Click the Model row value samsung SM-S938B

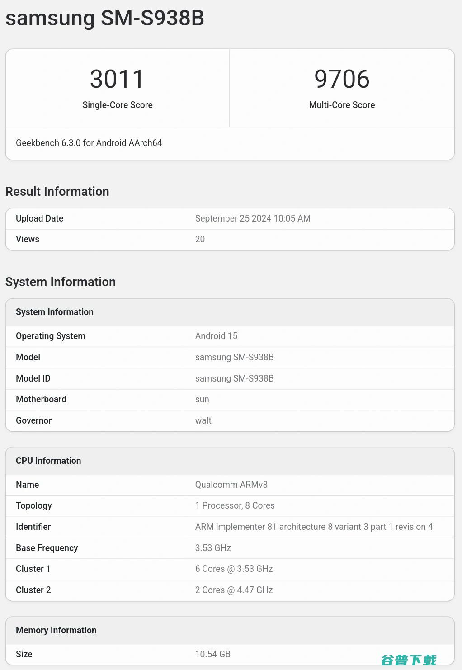pyautogui.click(x=235, y=357)
